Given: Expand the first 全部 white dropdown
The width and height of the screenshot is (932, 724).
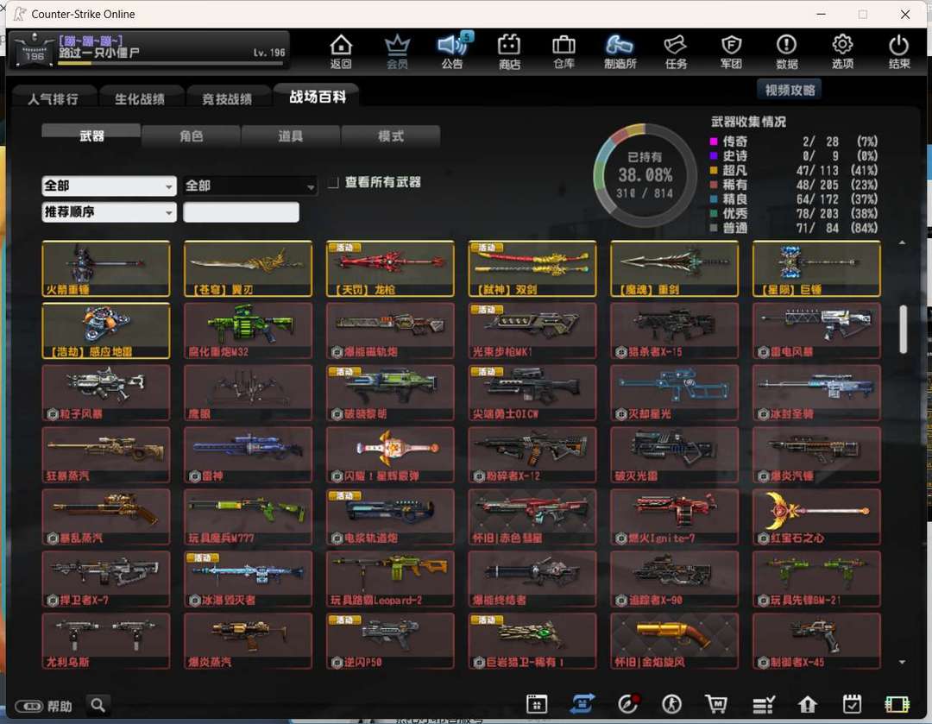Looking at the screenshot, I should coord(110,186).
